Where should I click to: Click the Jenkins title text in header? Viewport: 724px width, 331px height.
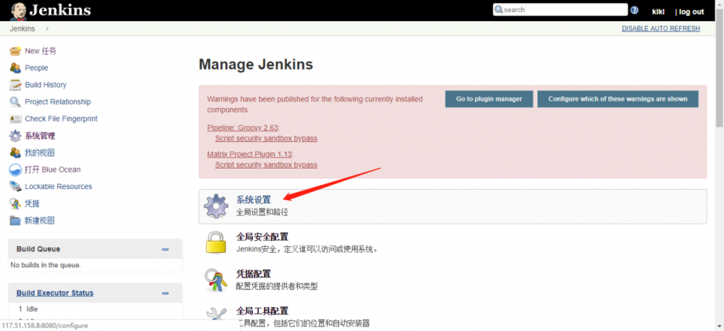(60, 10)
